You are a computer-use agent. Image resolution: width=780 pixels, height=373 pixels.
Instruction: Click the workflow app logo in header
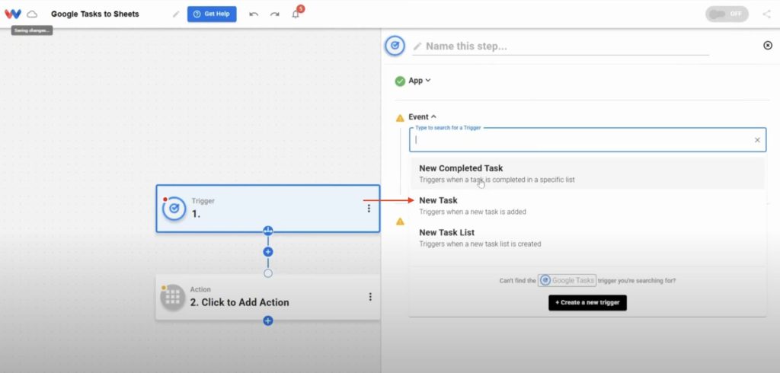click(13, 14)
